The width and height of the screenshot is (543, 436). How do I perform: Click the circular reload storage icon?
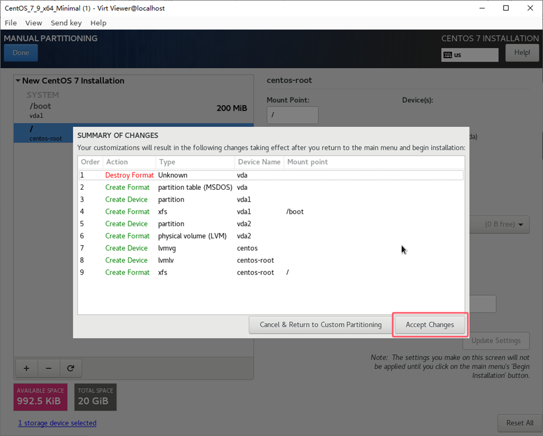point(71,368)
